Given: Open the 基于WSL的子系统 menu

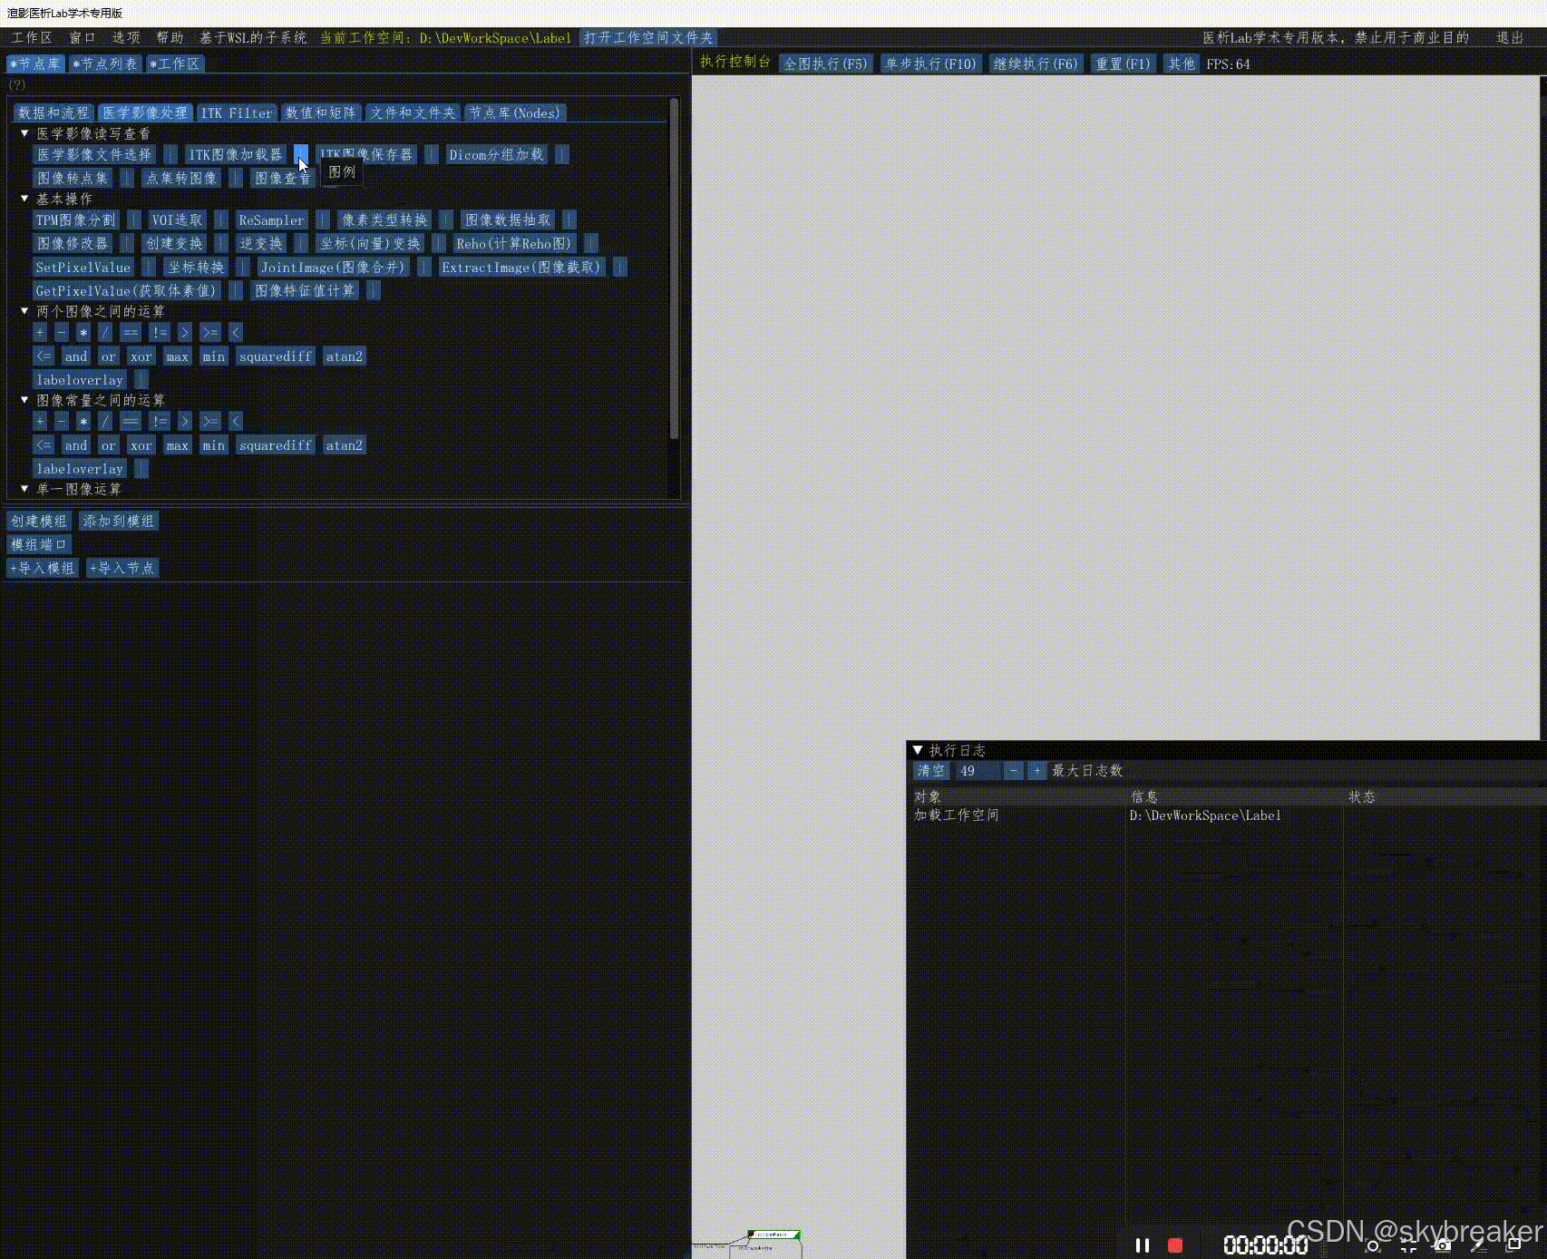Looking at the screenshot, I should pos(253,38).
